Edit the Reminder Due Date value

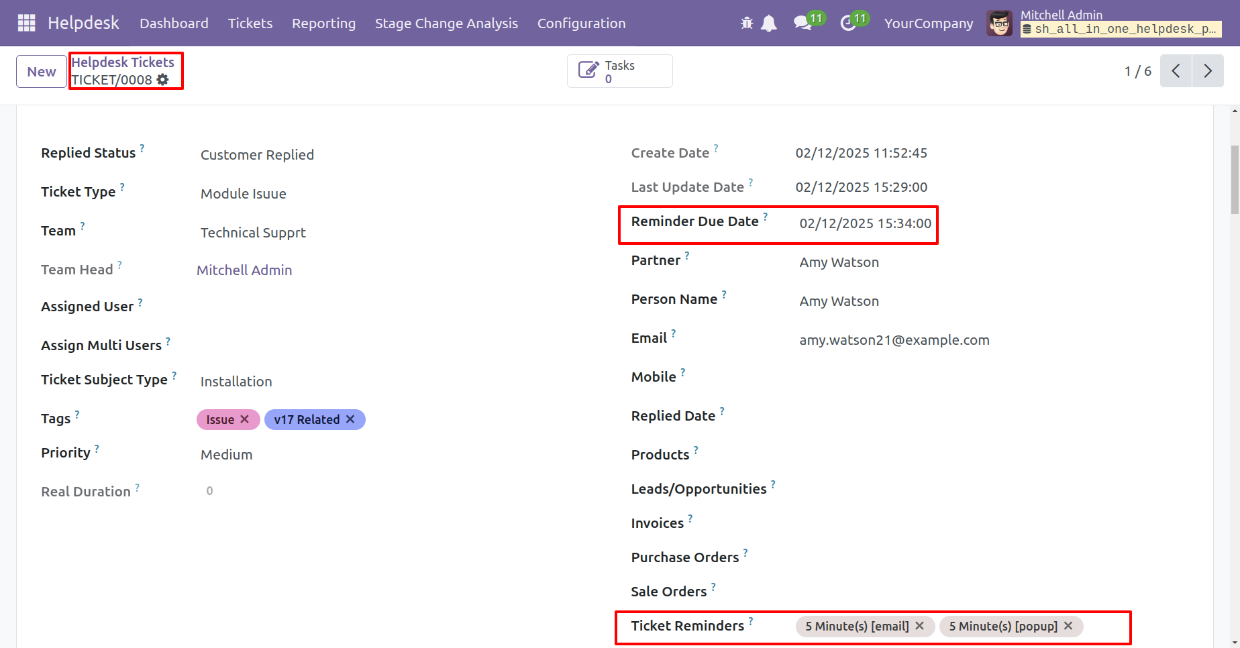(x=865, y=223)
